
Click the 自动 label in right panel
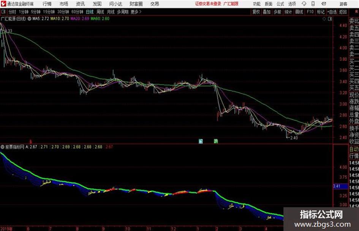point(354,149)
